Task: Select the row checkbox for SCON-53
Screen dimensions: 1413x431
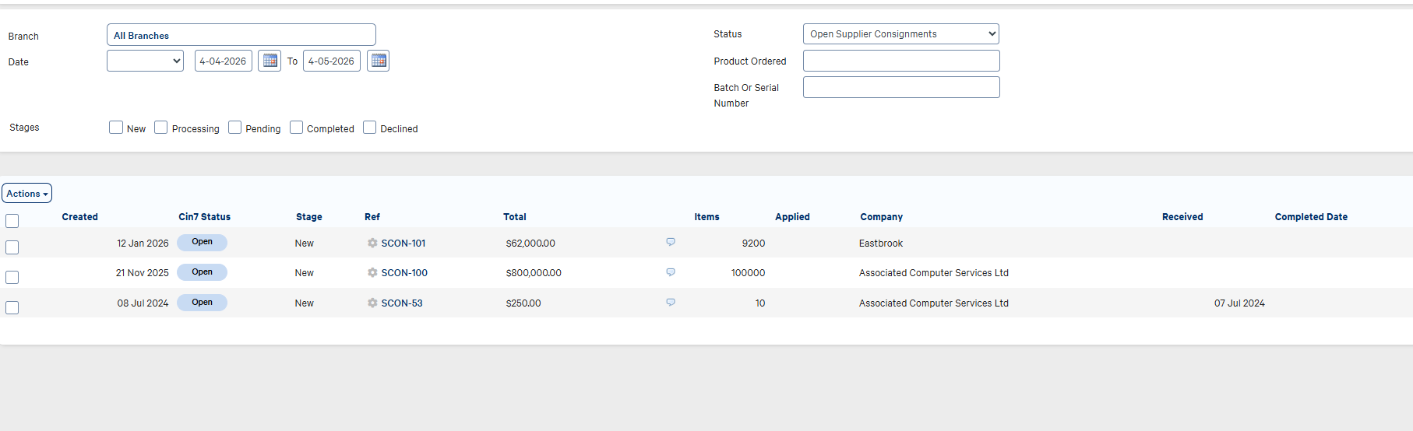Action: [12, 307]
